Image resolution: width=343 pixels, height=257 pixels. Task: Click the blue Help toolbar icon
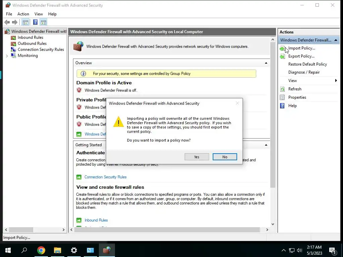click(x=35, y=22)
